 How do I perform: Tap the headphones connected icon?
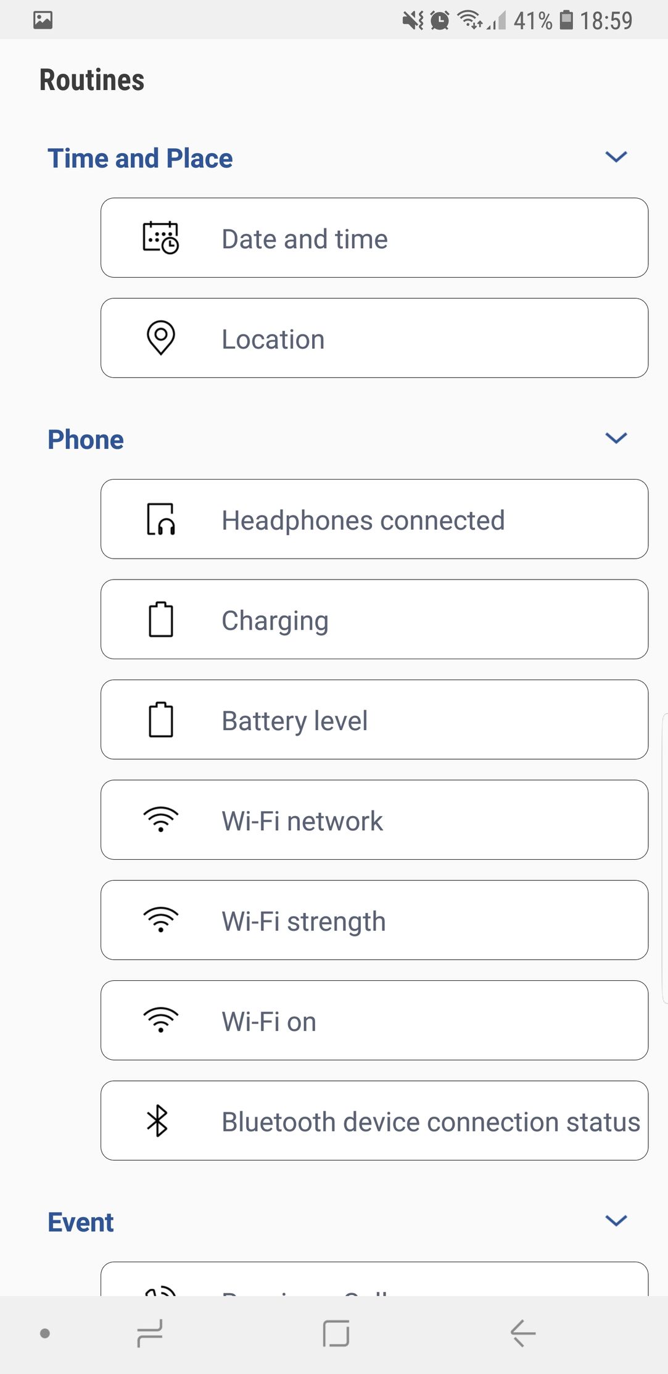[160, 519]
